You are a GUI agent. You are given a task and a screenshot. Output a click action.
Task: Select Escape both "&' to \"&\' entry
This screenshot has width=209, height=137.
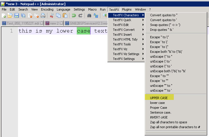176,52
